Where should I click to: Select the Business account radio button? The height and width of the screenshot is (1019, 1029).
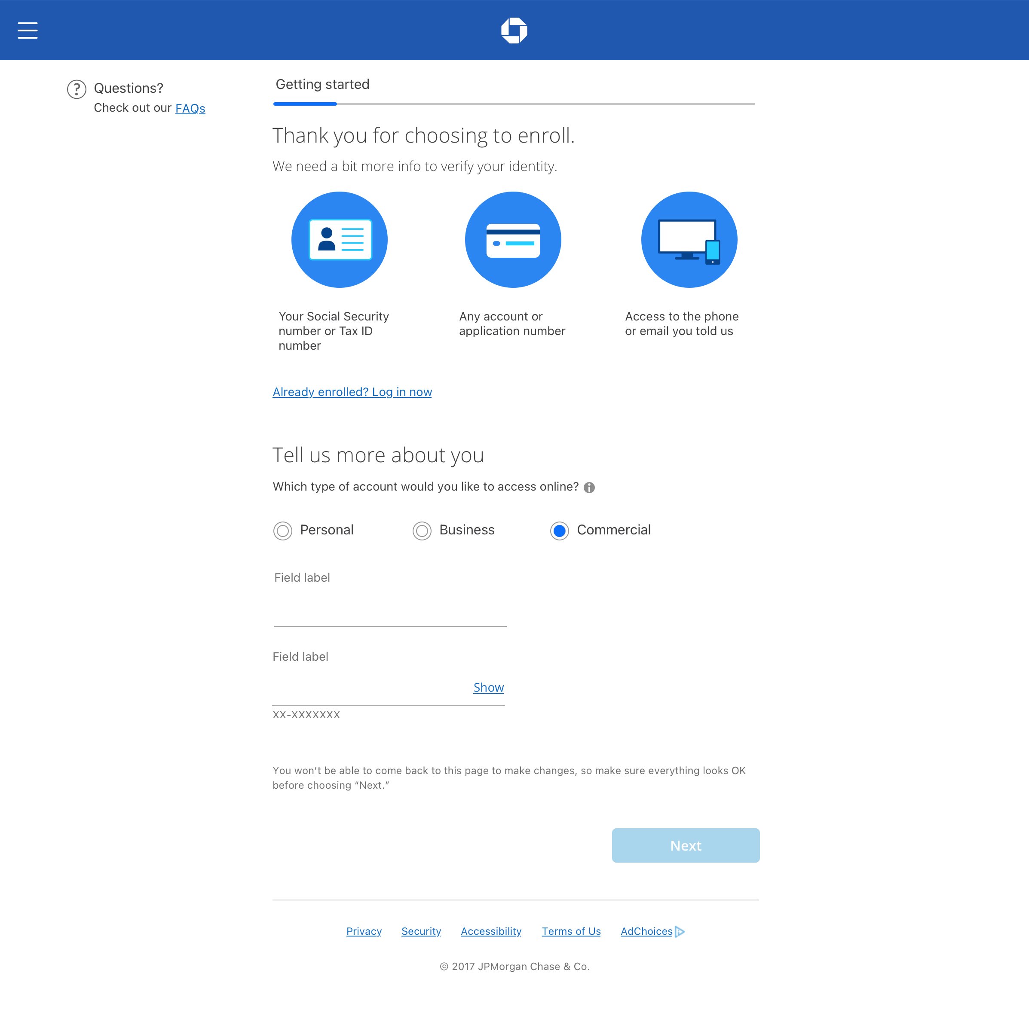click(422, 531)
